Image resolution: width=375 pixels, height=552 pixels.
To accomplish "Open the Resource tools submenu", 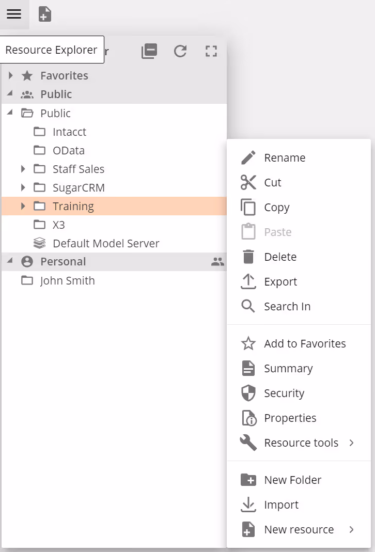I will pyautogui.click(x=301, y=443).
